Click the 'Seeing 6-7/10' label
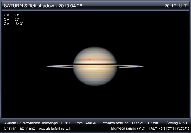Viewport: 191px width, 133px height. [x=177, y=123]
